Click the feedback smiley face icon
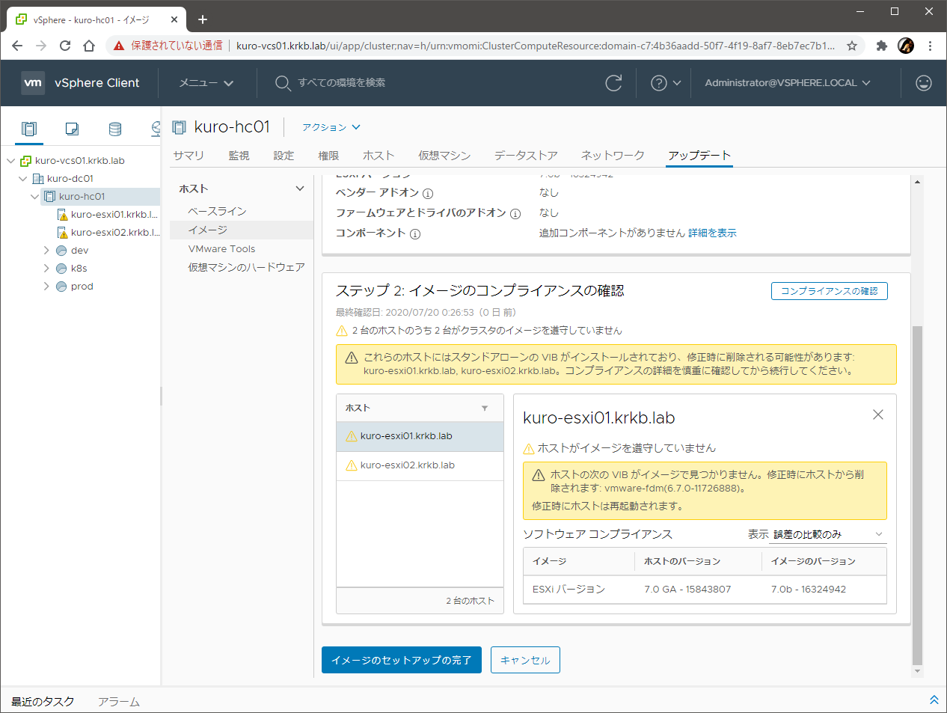This screenshot has width=947, height=713. [924, 83]
